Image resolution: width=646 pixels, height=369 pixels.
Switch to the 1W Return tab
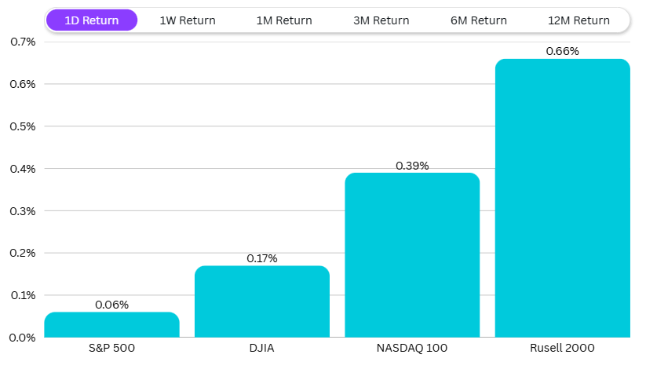click(x=188, y=20)
